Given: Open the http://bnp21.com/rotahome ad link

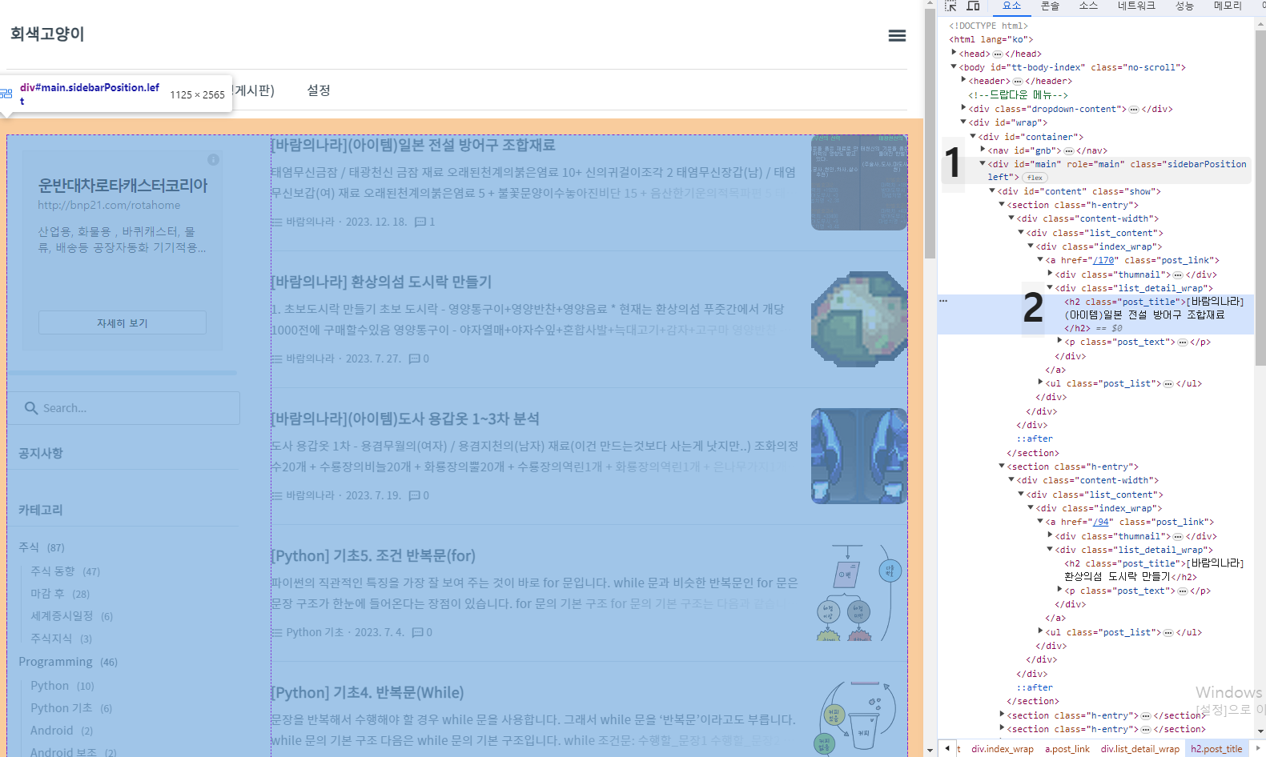Looking at the screenshot, I should tap(109, 205).
